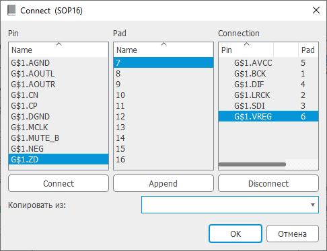Click the Append button
This screenshot has height=251, width=327.
163,183
